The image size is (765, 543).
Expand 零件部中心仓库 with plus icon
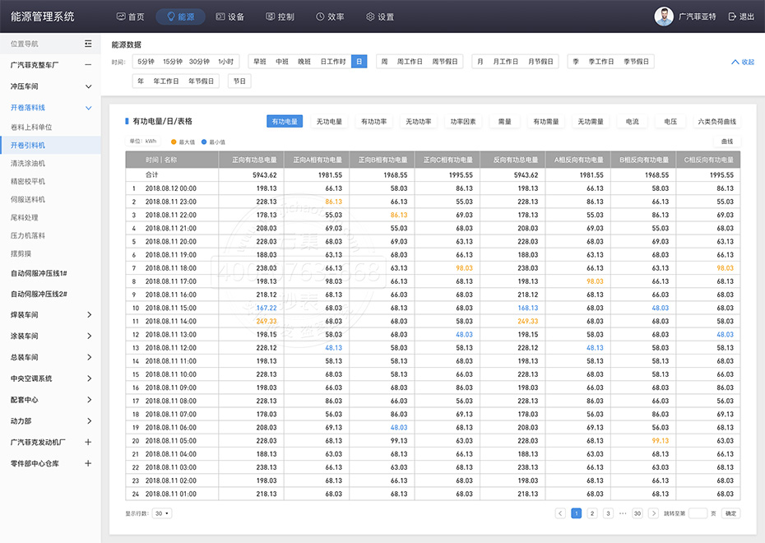tap(88, 463)
